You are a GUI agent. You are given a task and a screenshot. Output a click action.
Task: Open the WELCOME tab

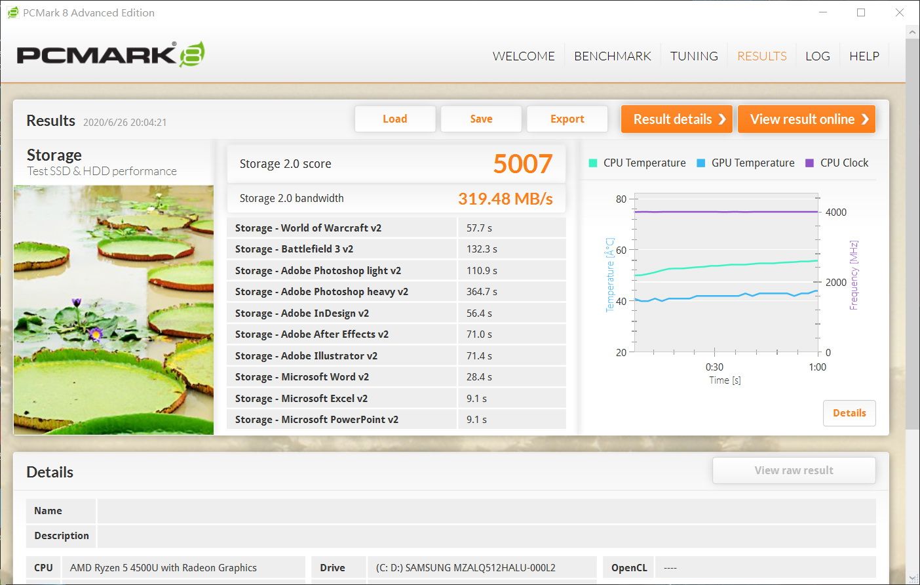524,56
